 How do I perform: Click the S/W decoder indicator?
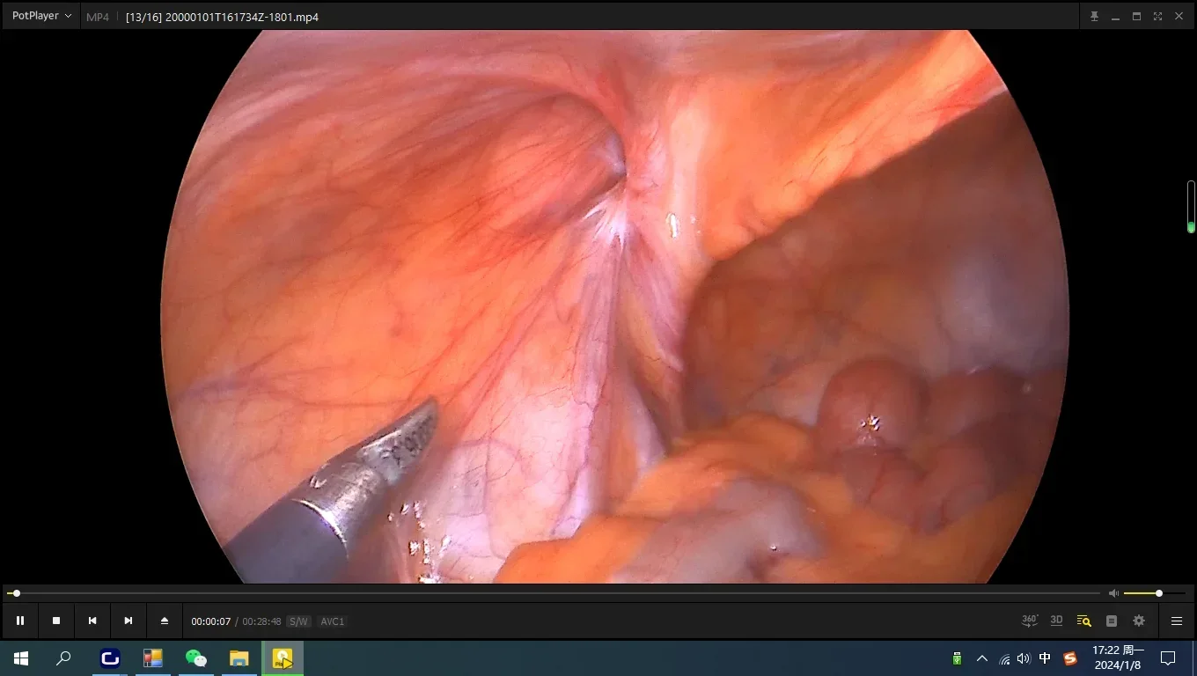click(298, 621)
